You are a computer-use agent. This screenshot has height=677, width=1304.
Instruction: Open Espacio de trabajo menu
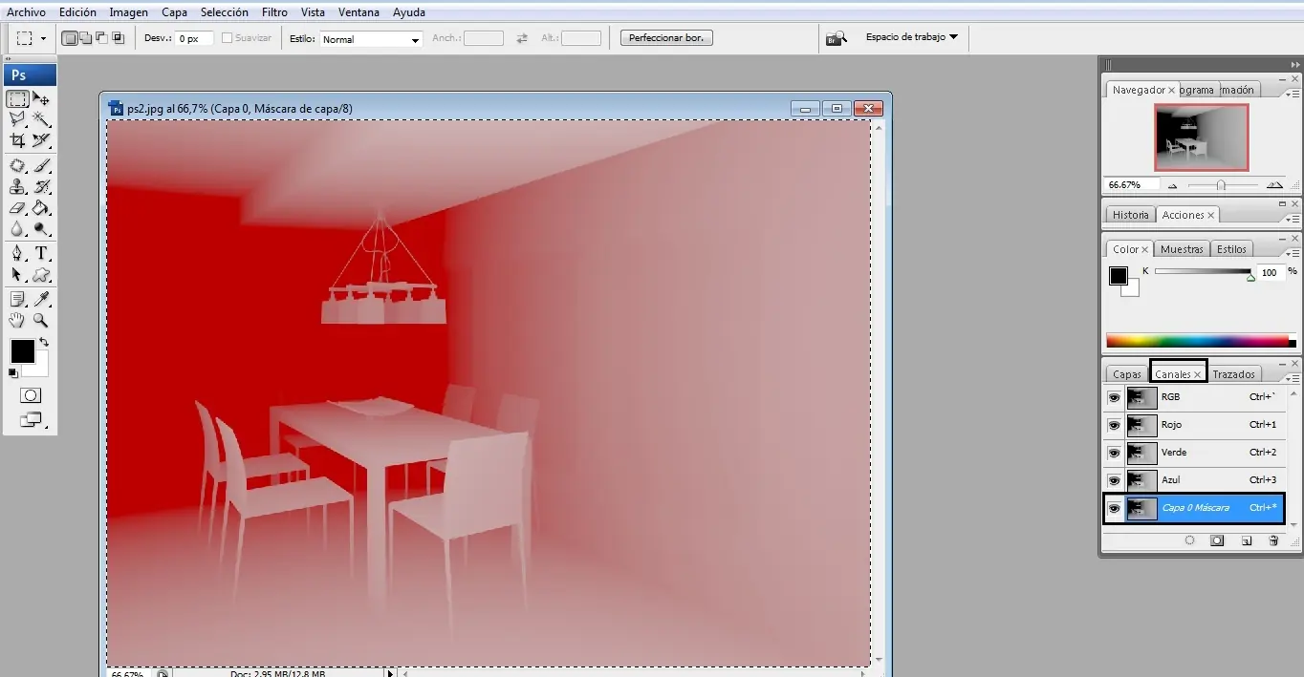pos(911,37)
